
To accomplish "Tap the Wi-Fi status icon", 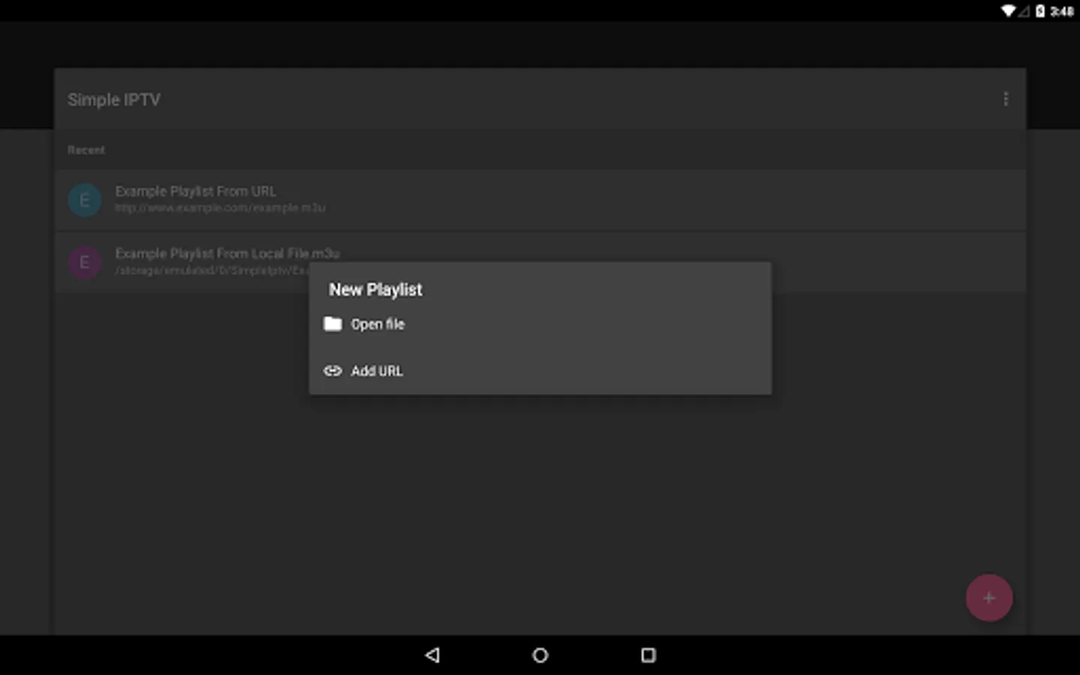I will tap(1009, 10).
